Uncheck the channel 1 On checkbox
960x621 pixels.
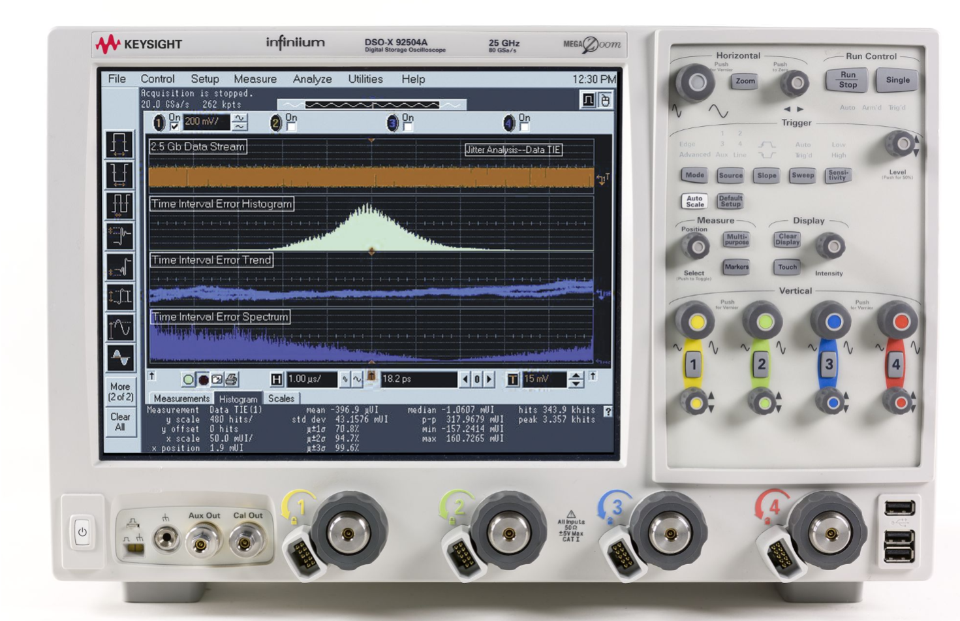click(x=174, y=125)
